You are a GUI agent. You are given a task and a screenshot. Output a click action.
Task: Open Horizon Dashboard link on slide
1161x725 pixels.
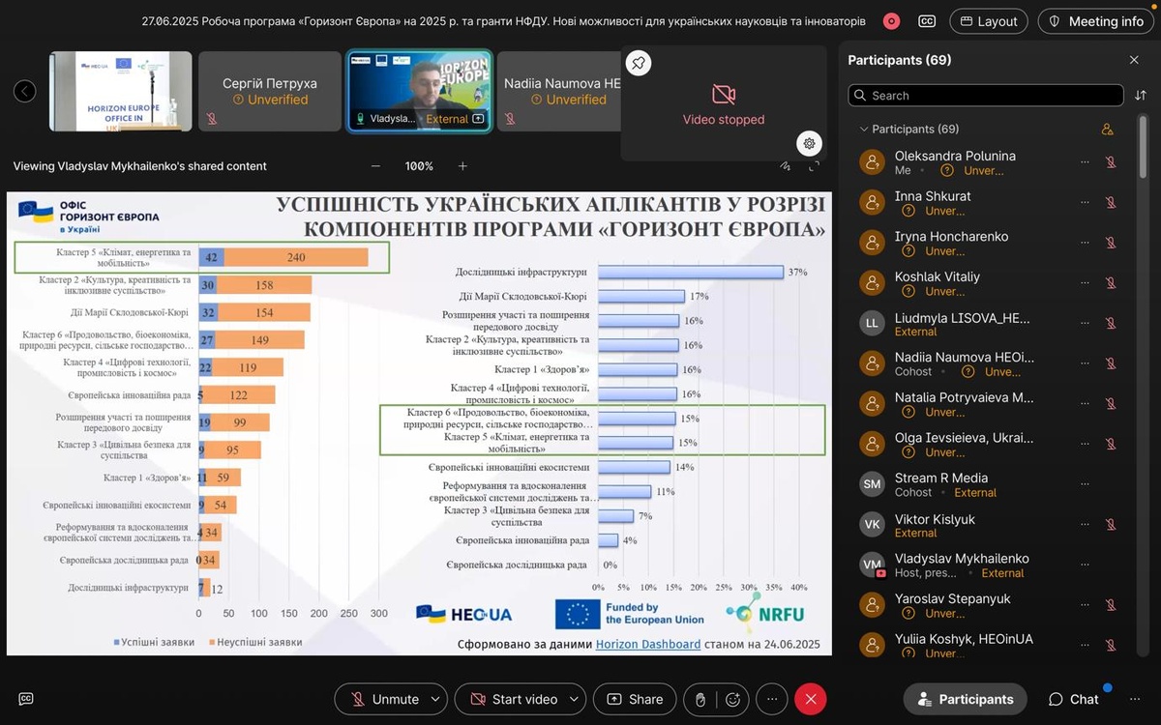648,644
